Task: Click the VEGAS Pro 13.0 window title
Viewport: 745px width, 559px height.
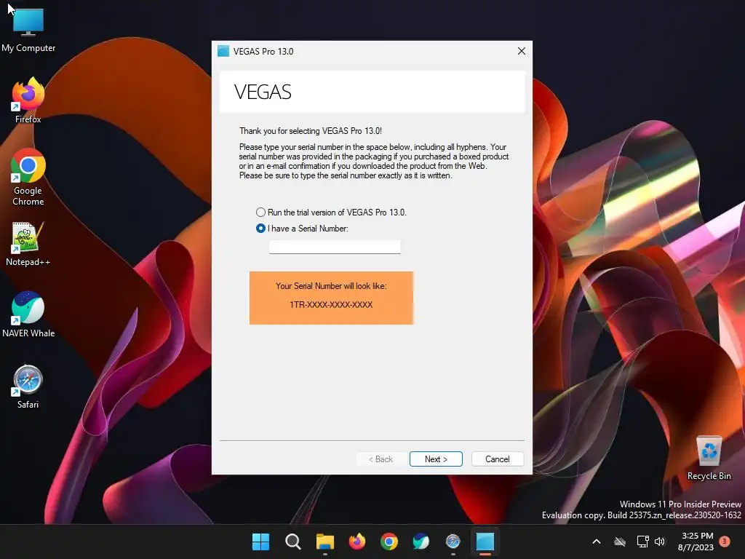Action: pyautogui.click(x=263, y=52)
